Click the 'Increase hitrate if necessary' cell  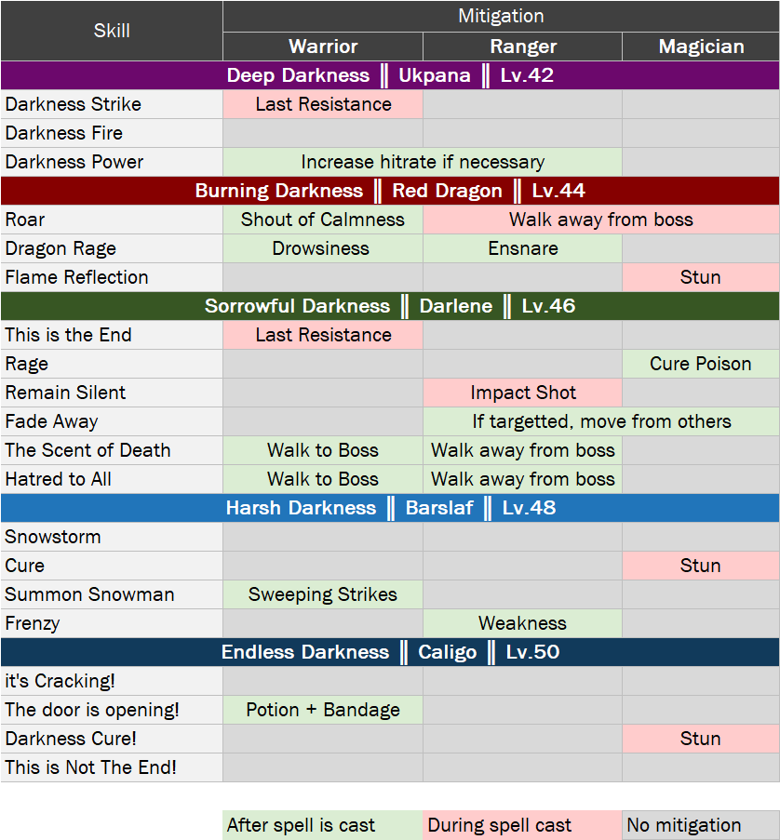tap(423, 162)
